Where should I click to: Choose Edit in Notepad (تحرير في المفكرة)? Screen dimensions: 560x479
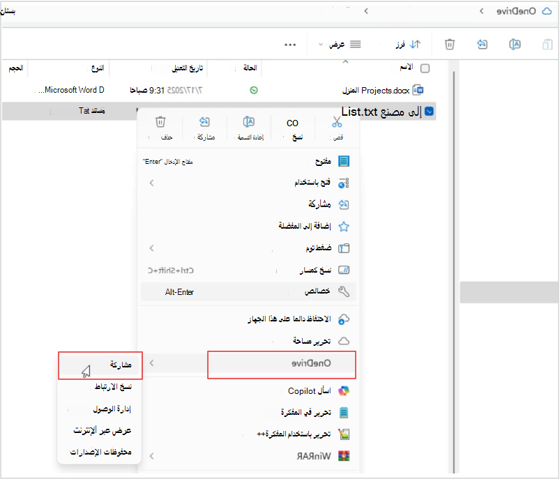(248, 413)
